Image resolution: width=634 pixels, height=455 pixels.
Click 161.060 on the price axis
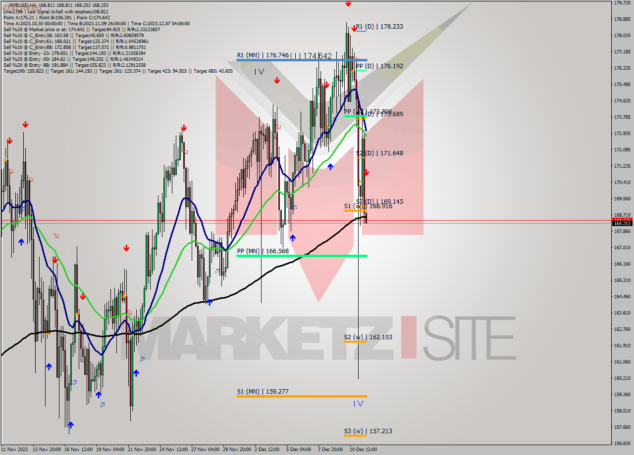622,362
